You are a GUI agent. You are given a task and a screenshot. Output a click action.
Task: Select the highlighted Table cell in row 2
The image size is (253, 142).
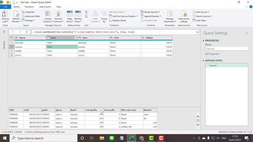click(x=62, y=47)
